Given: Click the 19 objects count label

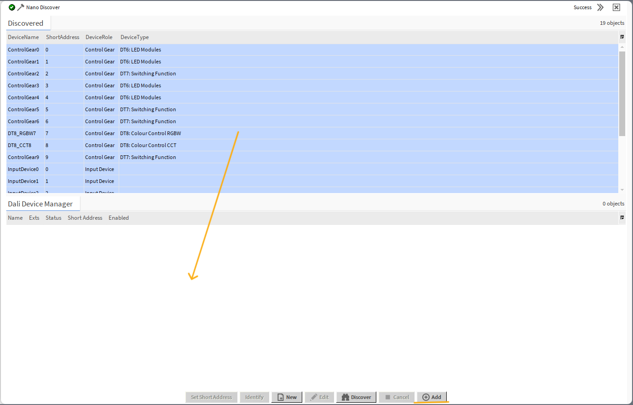Looking at the screenshot, I should 612,23.
